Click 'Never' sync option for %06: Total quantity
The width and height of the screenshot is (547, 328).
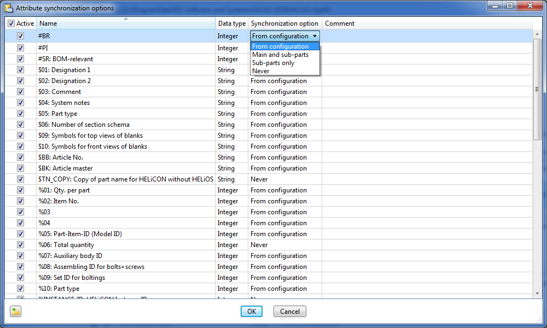(284, 245)
